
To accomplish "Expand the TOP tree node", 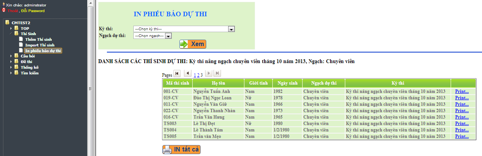I will click(x=11, y=28).
